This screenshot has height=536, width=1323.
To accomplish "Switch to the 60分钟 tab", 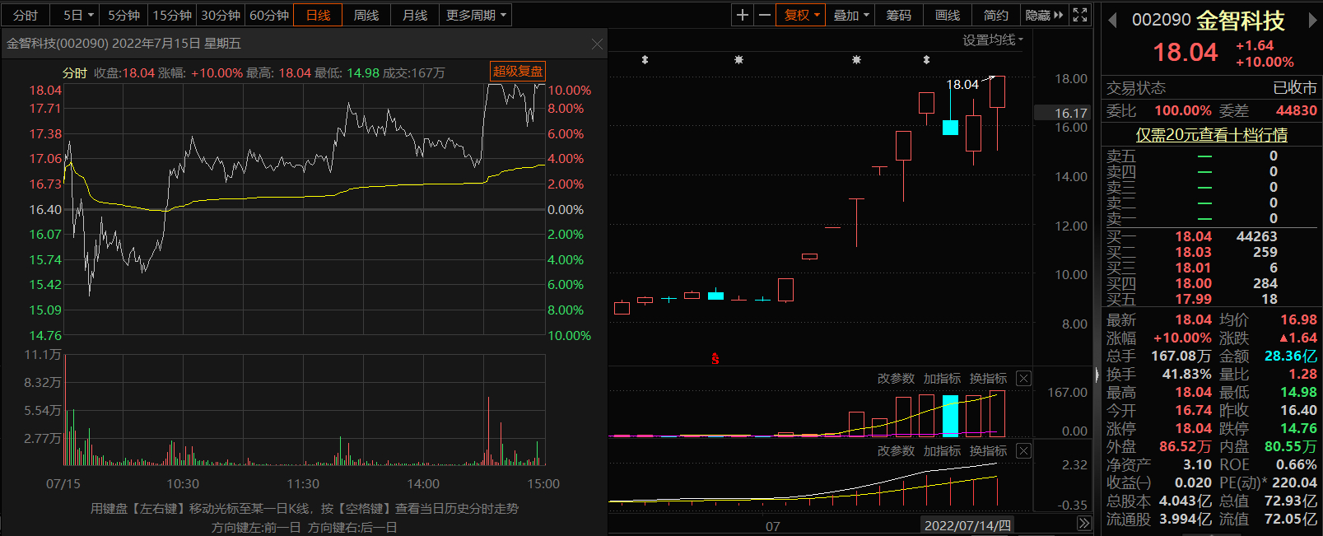I will point(269,15).
